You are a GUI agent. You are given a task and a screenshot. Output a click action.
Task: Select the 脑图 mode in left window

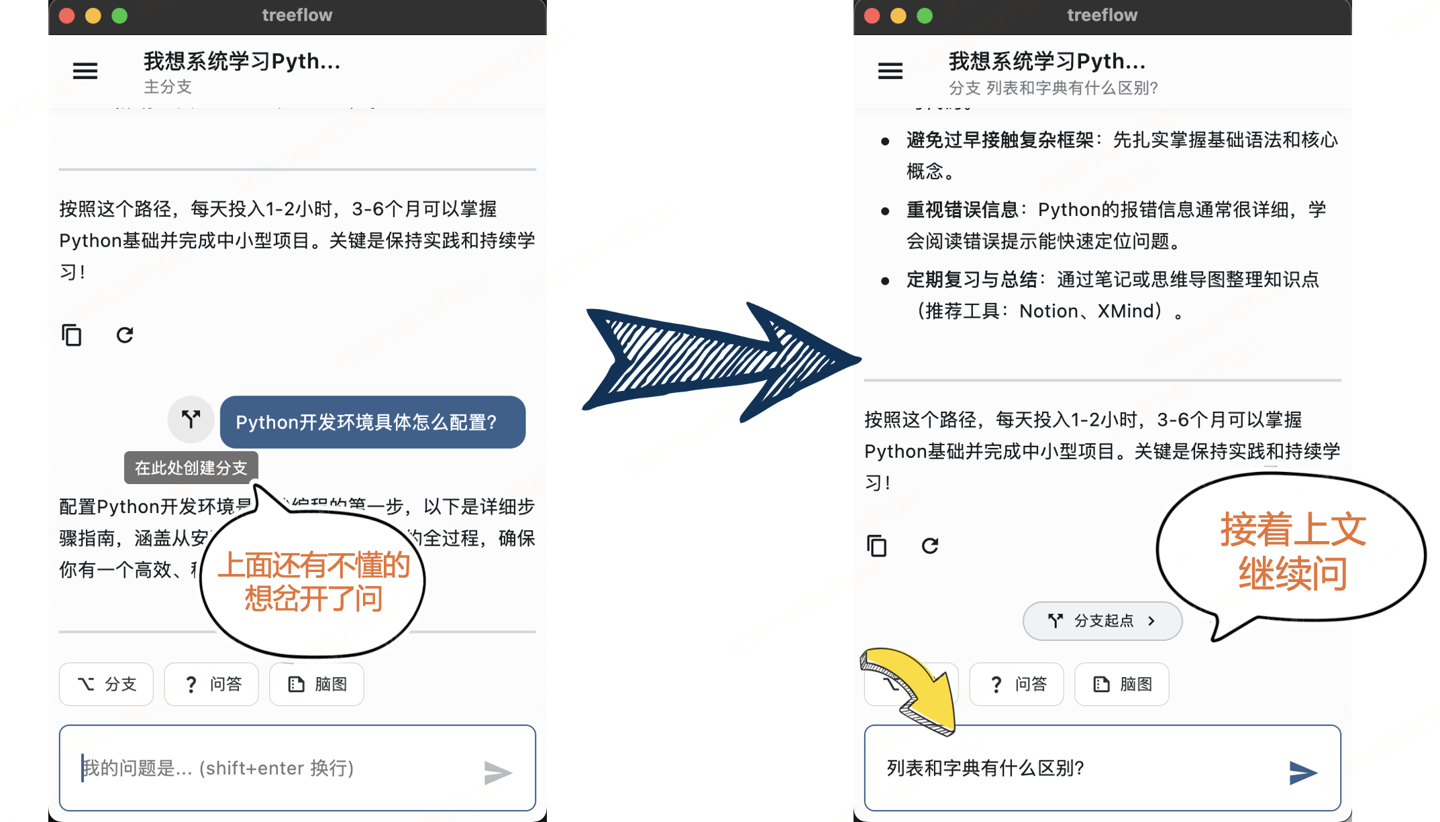(x=317, y=684)
